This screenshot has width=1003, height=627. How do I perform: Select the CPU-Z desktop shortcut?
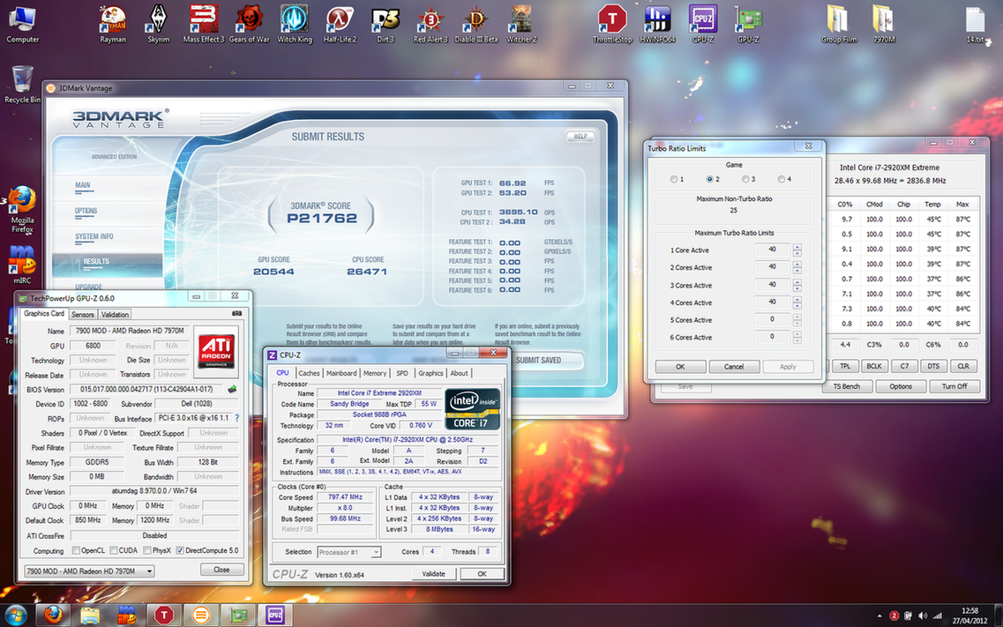703,24
